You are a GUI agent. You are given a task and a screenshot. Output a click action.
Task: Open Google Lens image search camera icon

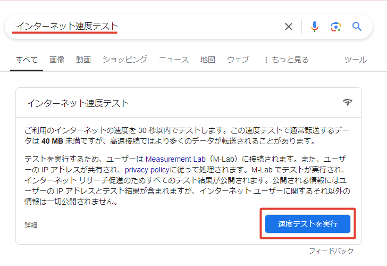(x=335, y=27)
